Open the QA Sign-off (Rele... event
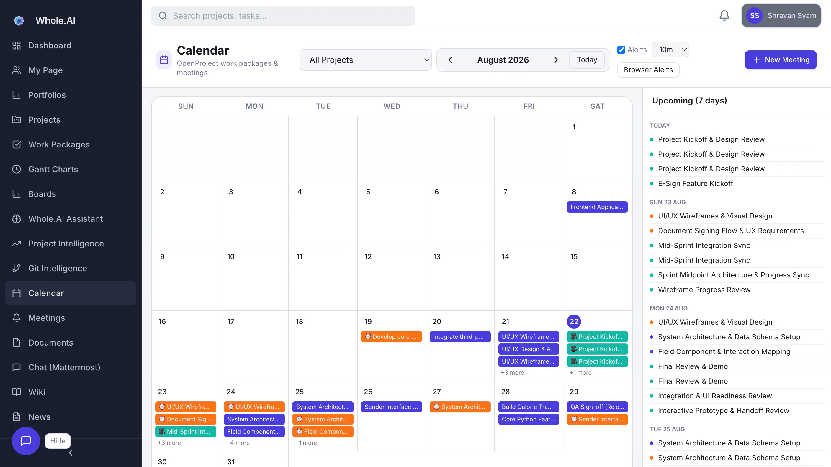 point(598,407)
